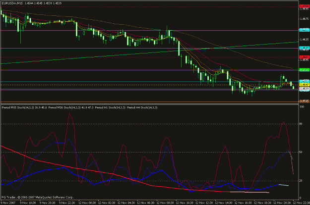
Task: Click the 1.4635 price scale value
Action: point(305,40)
